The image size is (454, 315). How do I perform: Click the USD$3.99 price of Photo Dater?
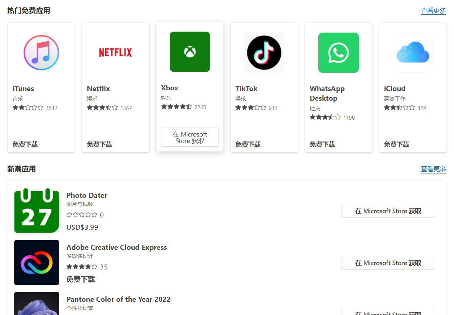point(82,228)
